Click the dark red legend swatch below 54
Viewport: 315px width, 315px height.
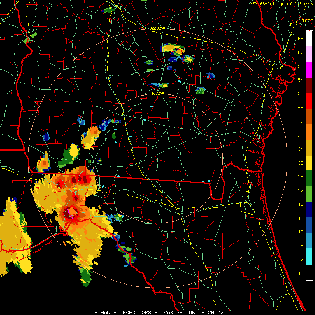tap(309, 85)
